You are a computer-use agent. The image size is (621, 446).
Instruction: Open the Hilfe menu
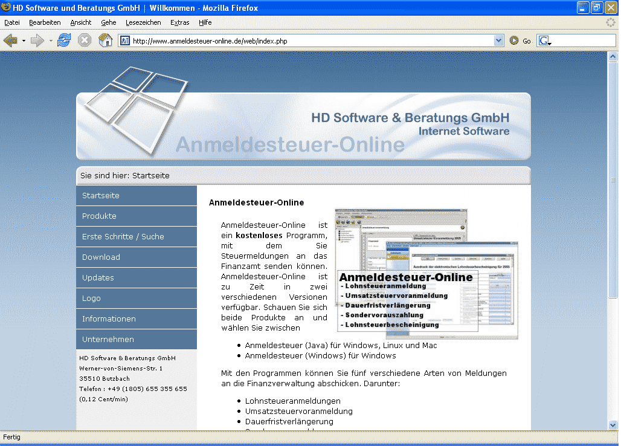click(205, 22)
